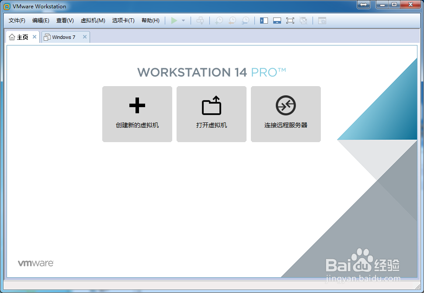424x293 pixels.
Task: Take a snapshot of the virtual machine
Action: 219,20
